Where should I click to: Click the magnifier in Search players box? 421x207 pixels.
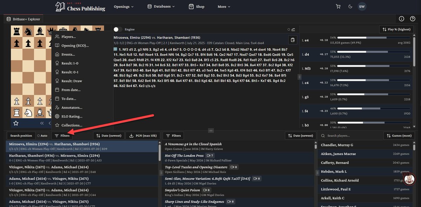[323, 136]
